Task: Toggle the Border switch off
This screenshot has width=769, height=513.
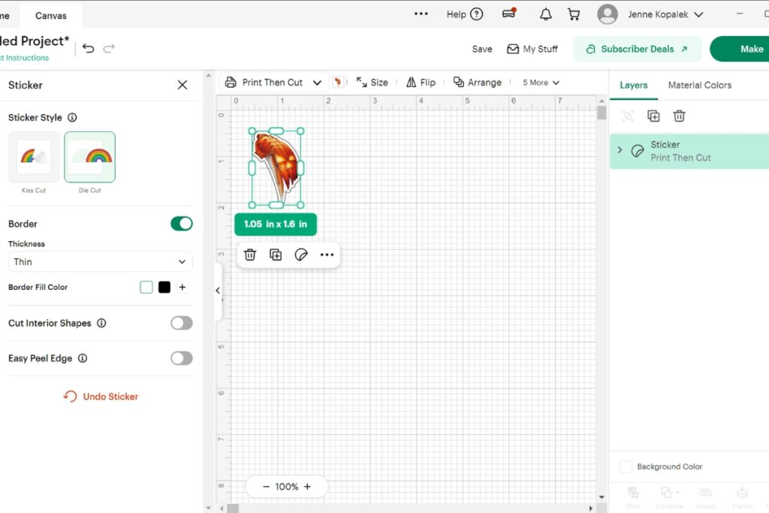Action: pos(182,224)
